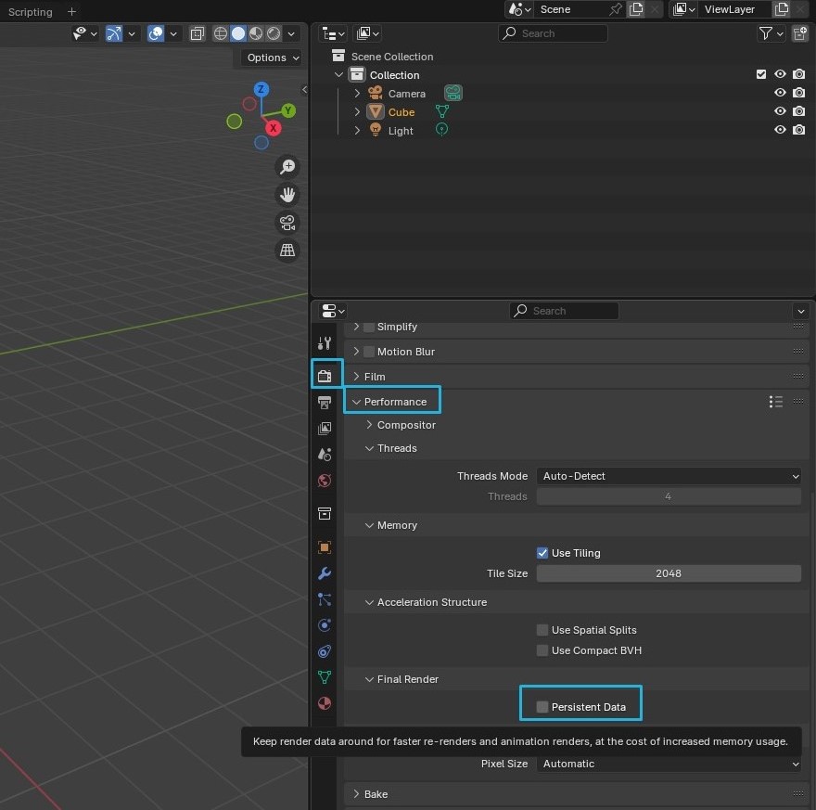816x810 pixels.
Task: Collapse the Performance panel
Action: tap(393, 401)
